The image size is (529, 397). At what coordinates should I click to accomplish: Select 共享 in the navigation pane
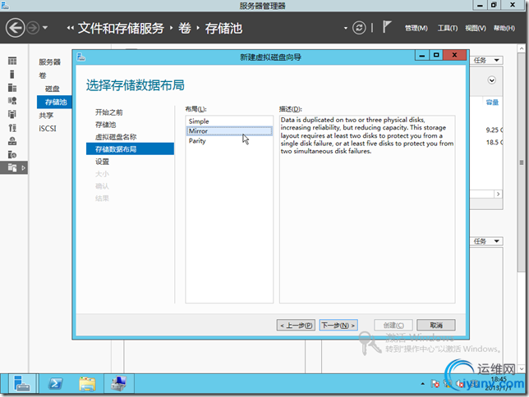46,116
